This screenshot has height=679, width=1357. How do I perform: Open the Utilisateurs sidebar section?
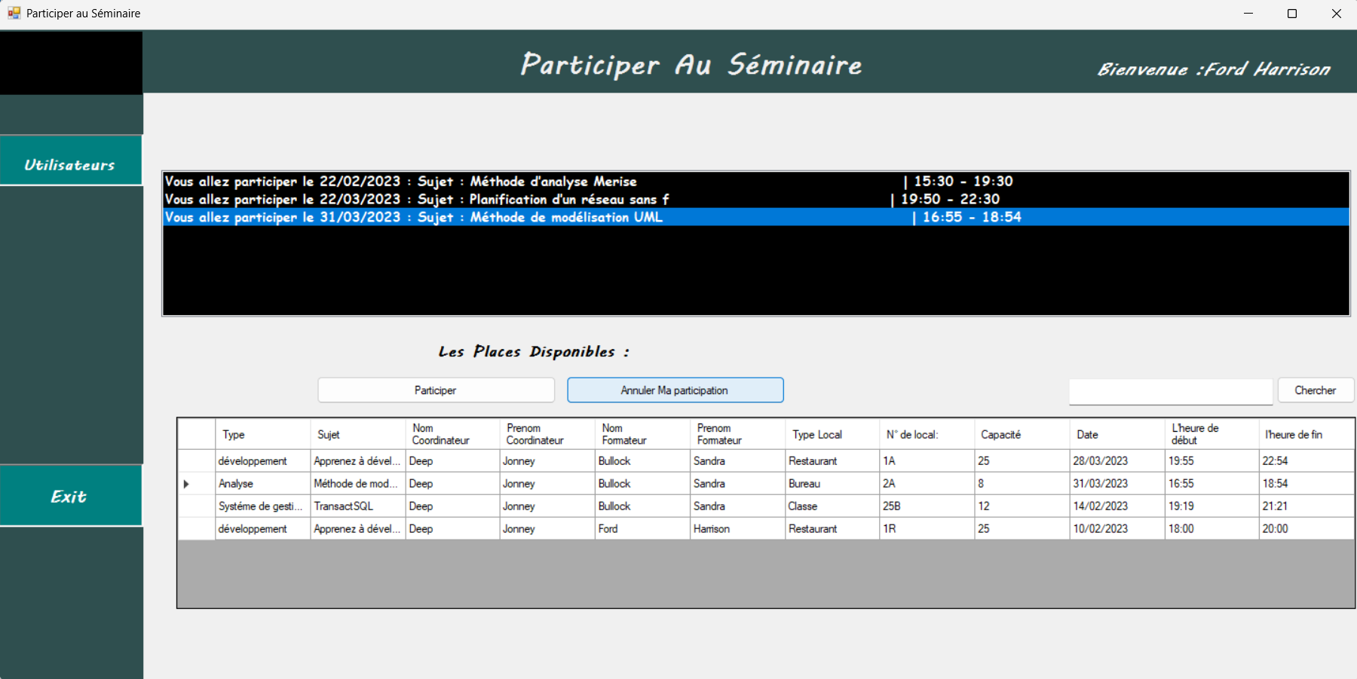click(x=71, y=161)
